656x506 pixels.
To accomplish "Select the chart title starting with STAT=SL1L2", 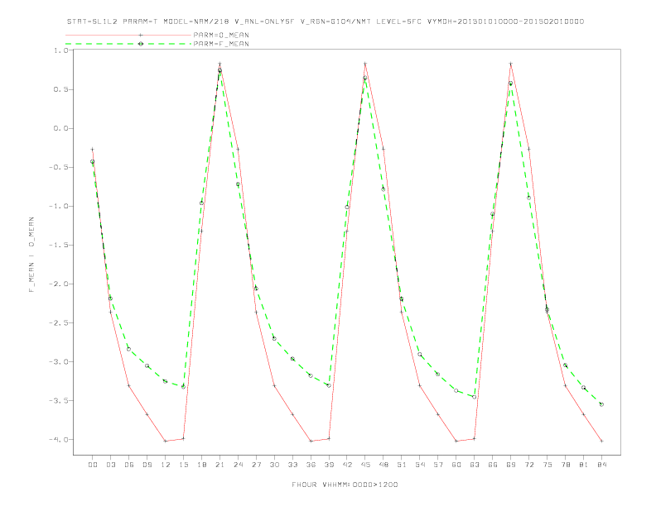I will click(326, 21).
